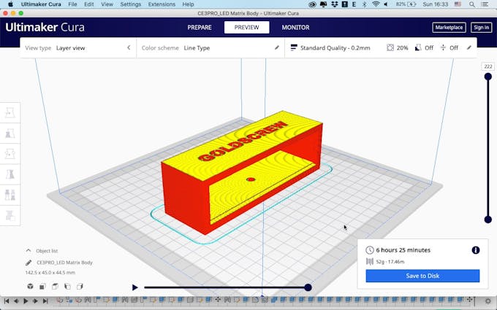Open the Creative Cloud menu bar icon
497x310 pixels.
312,4
